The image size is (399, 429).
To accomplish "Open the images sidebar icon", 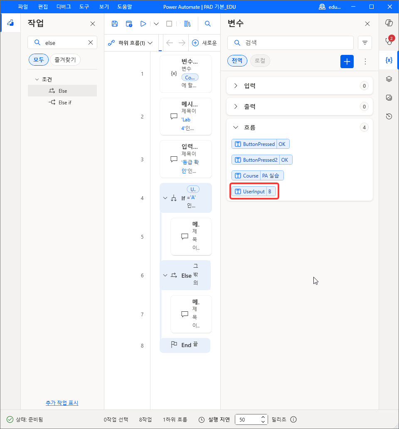I will (389, 98).
